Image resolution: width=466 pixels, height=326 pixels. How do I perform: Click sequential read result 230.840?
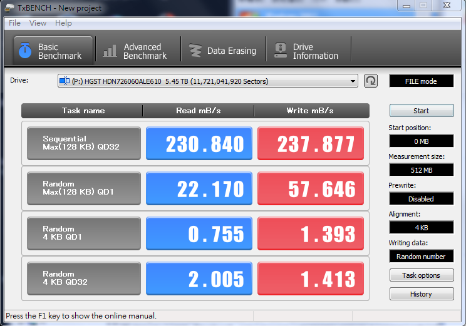(x=199, y=143)
